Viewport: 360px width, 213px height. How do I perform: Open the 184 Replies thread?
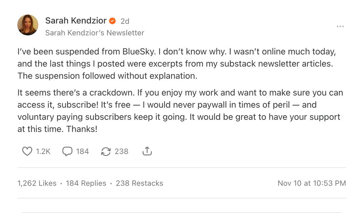click(x=85, y=183)
